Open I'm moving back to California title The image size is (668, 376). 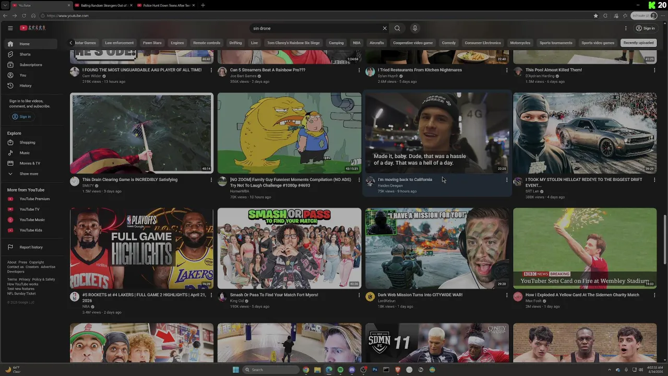pyautogui.click(x=405, y=180)
